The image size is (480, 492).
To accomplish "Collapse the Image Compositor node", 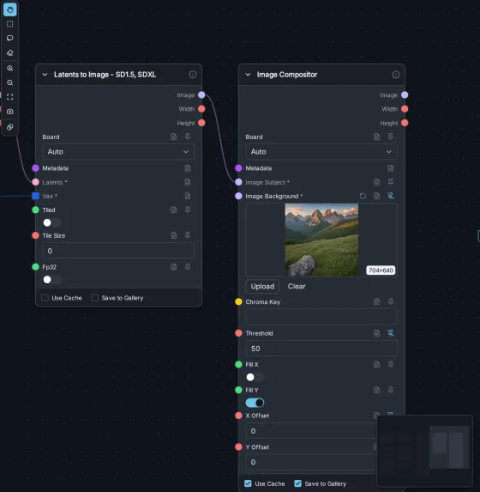I will point(248,75).
